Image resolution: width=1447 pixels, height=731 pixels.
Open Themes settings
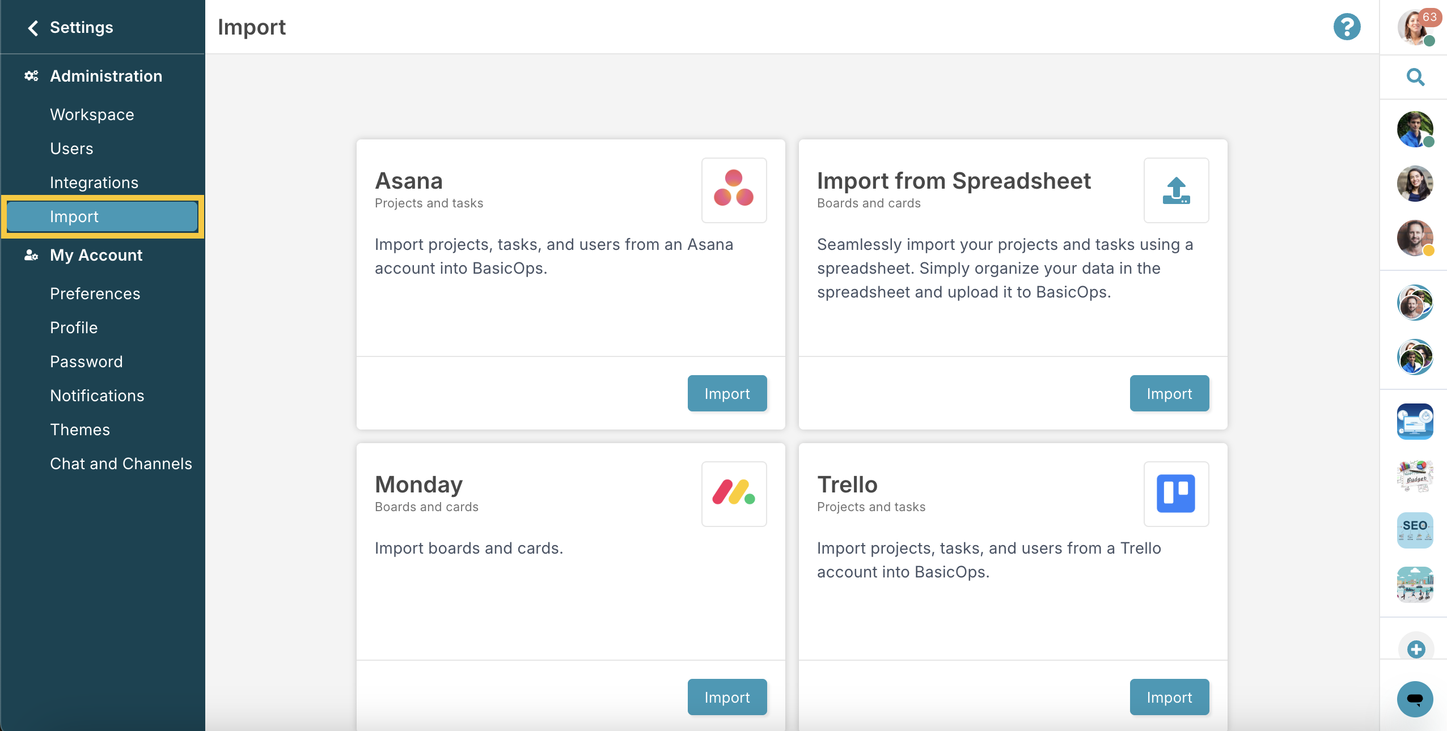tap(80, 430)
